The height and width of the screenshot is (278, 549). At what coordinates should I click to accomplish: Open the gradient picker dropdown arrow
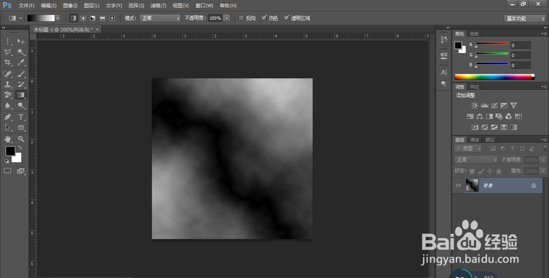(58, 18)
